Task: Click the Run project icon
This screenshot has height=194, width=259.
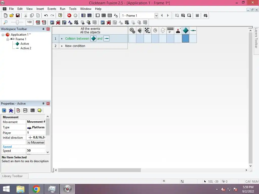Action: coord(177,15)
